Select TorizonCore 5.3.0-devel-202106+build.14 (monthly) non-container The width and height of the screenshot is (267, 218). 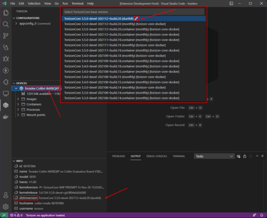point(133,87)
